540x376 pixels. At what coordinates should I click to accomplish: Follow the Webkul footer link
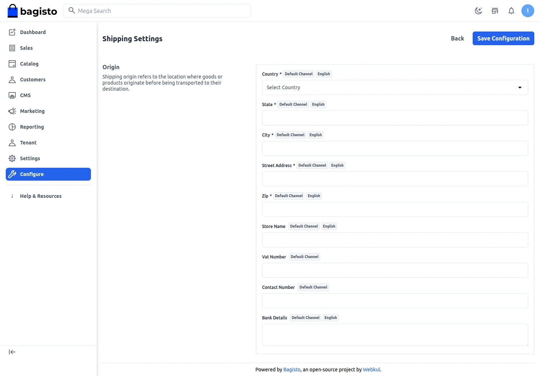371,370
